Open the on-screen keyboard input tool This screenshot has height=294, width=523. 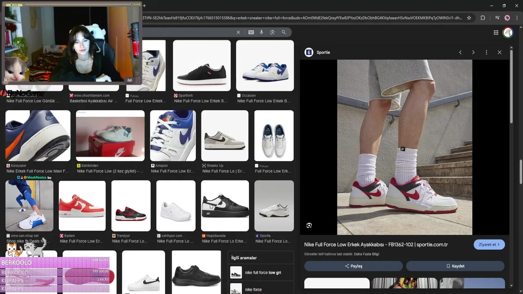coord(251,32)
